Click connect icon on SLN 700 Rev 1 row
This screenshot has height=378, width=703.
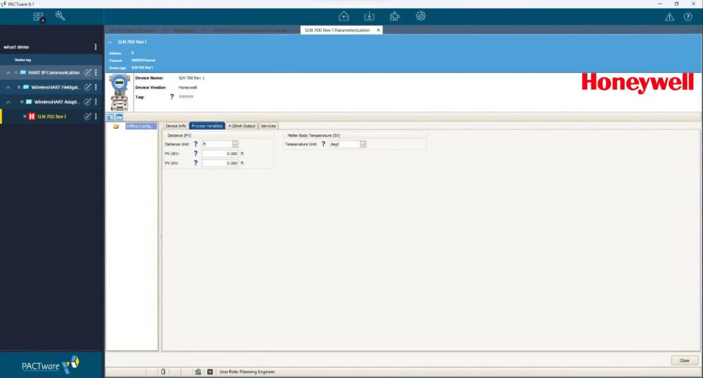[87, 117]
